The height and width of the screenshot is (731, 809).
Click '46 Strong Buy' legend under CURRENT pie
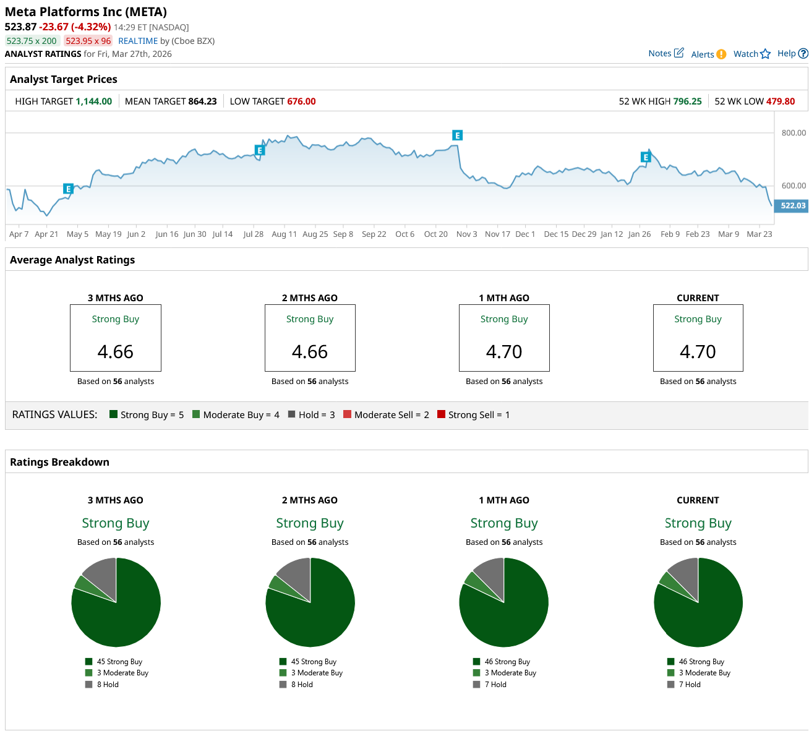[701, 662]
